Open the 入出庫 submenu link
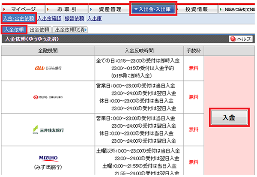Viewport: 257px width, 177px height. (x=95, y=18)
